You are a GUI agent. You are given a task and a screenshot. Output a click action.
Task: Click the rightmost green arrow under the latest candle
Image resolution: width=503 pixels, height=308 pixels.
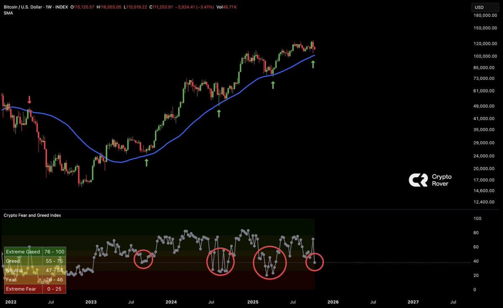pyautogui.click(x=313, y=64)
